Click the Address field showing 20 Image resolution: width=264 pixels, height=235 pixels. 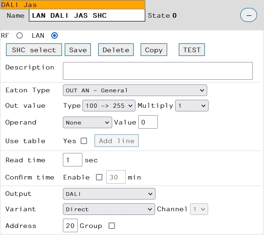click(70, 226)
